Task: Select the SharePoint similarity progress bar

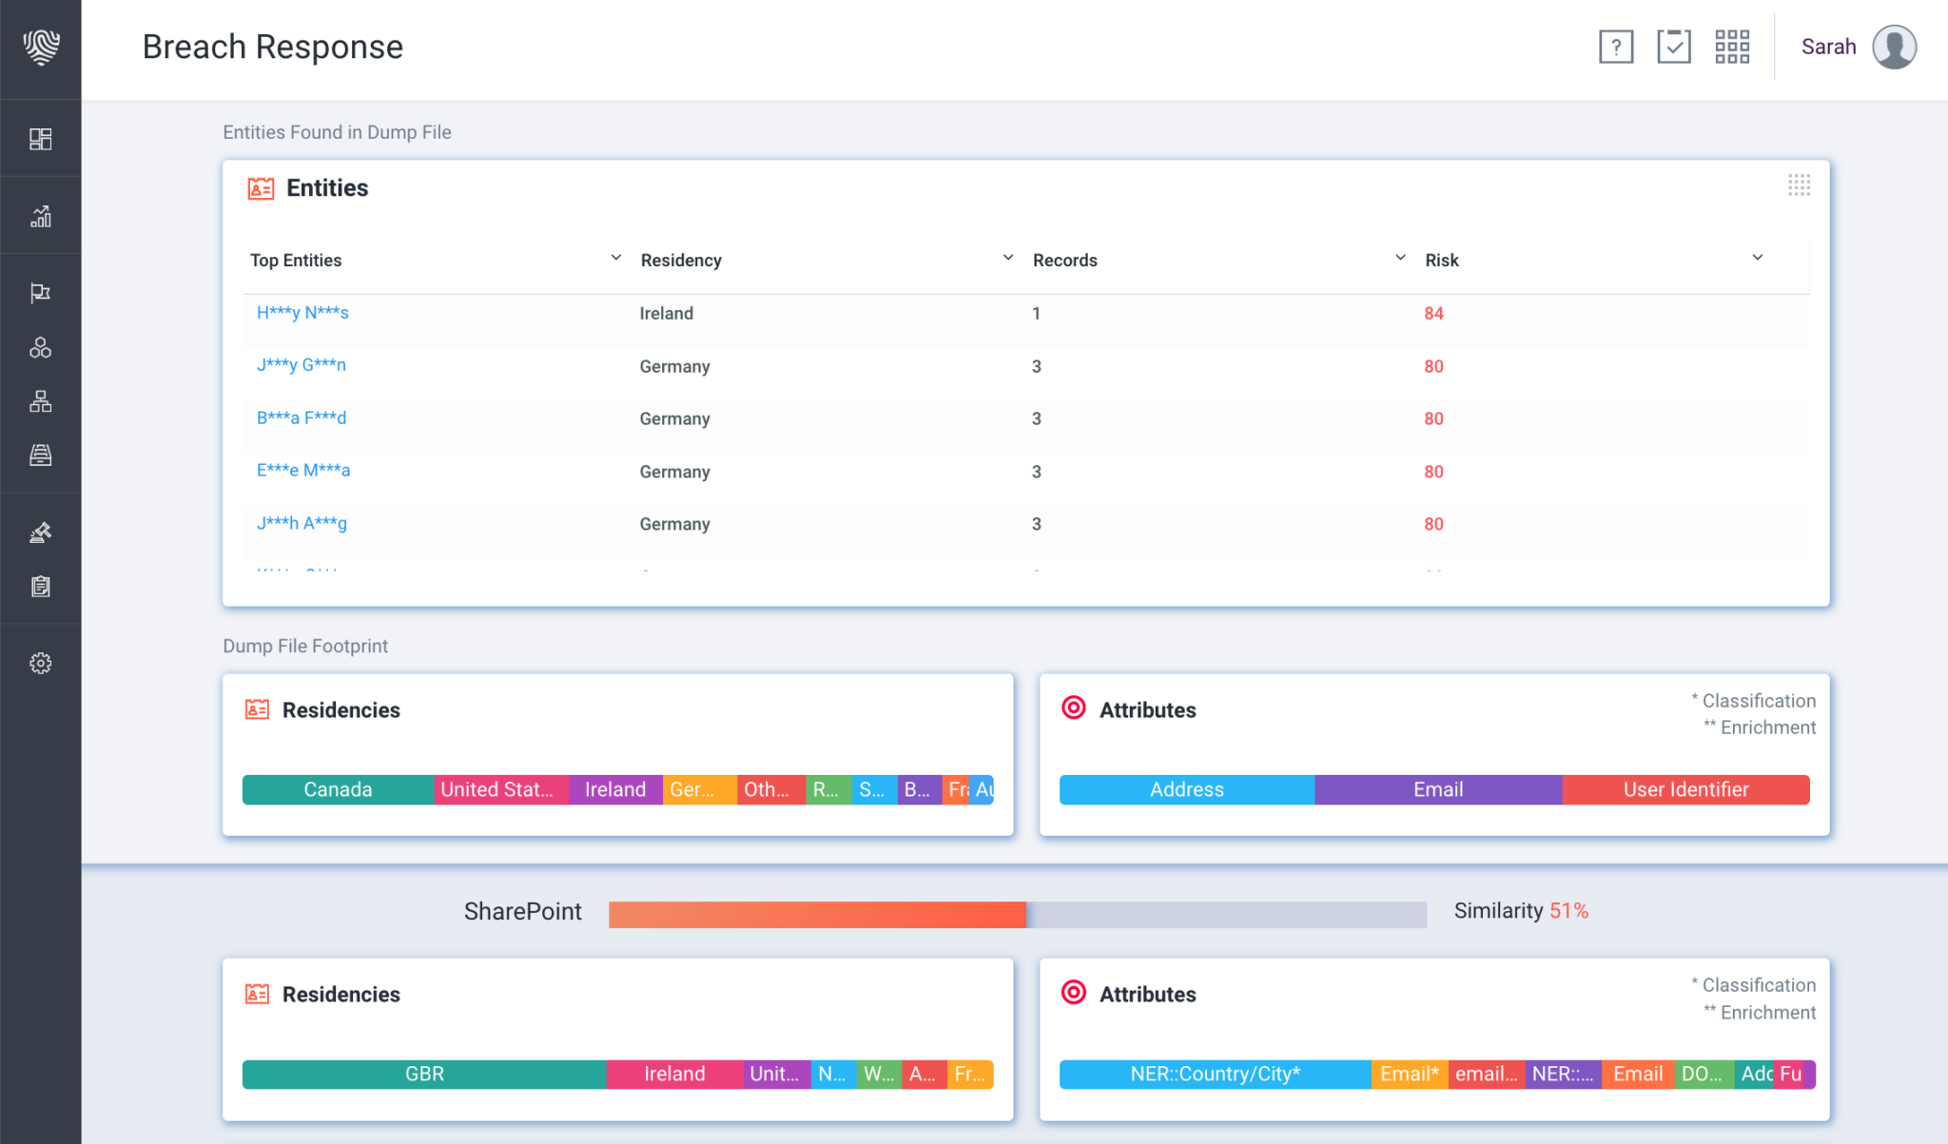Action: tap(1018, 914)
